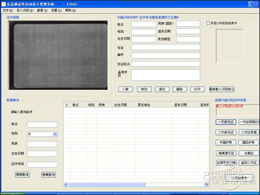Select 港澳通行证 document type
Viewport: 260px width, 195px height.
pos(226,153)
